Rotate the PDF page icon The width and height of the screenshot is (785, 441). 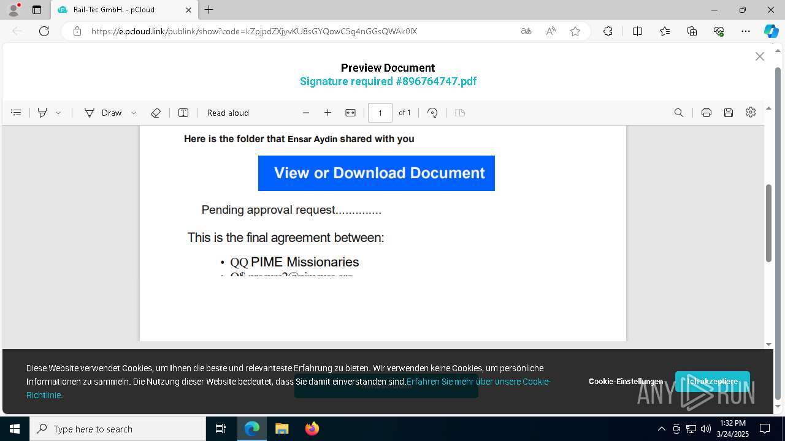(x=432, y=113)
